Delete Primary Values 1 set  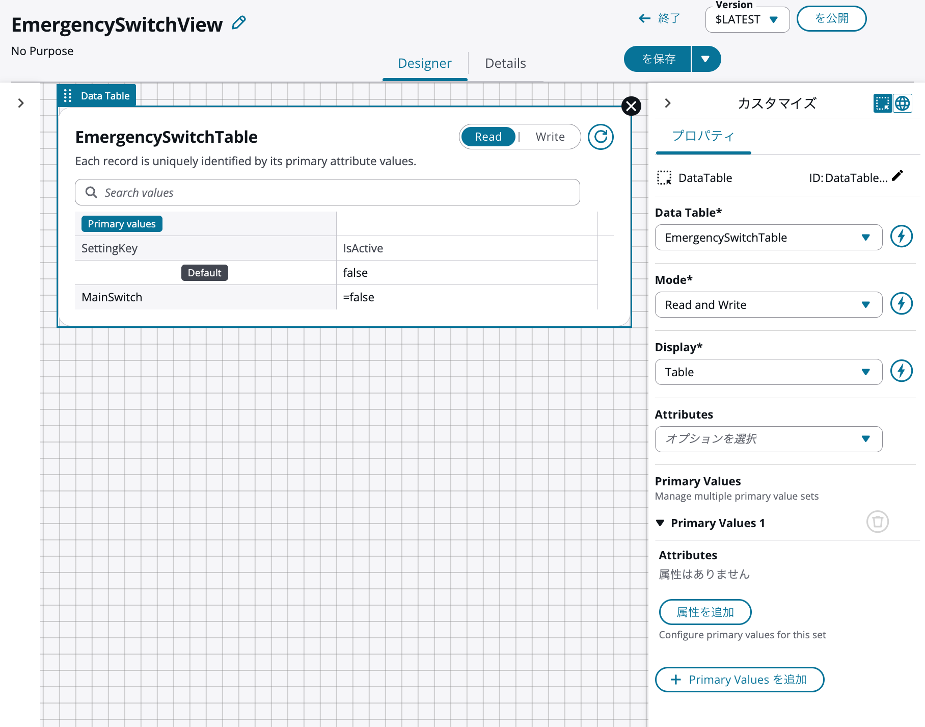(x=877, y=522)
